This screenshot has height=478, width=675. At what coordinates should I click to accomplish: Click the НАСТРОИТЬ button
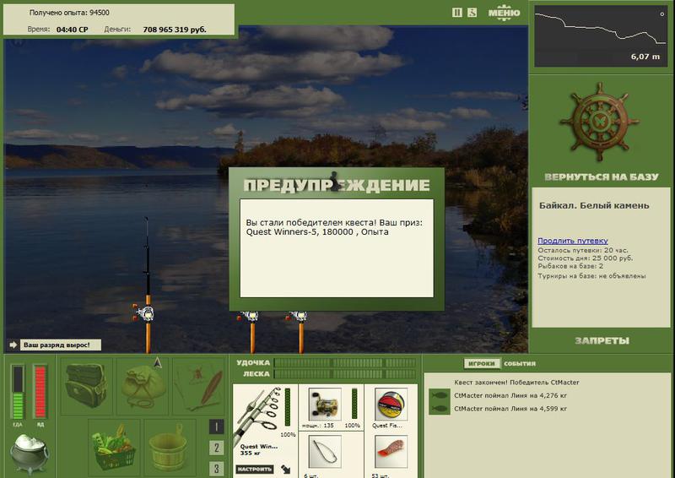pyautogui.click(x=255, y=469)
